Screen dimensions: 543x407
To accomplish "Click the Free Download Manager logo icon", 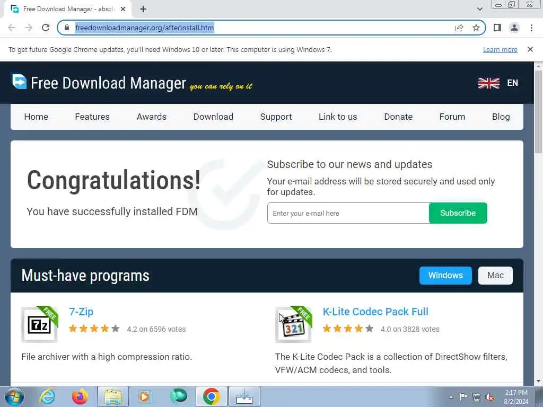I will [19, 82].
